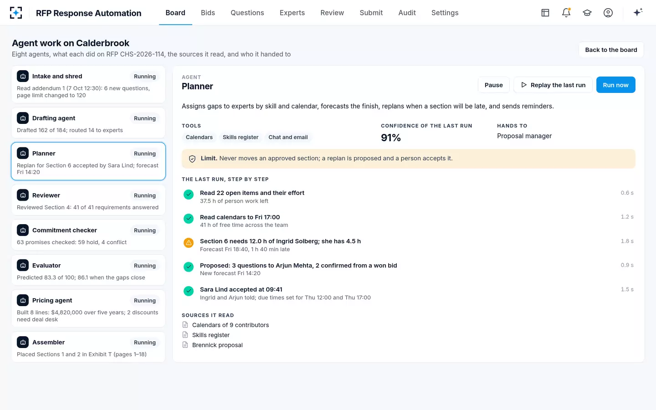Click the Drafting agent robot icon

tap(23, 118)
